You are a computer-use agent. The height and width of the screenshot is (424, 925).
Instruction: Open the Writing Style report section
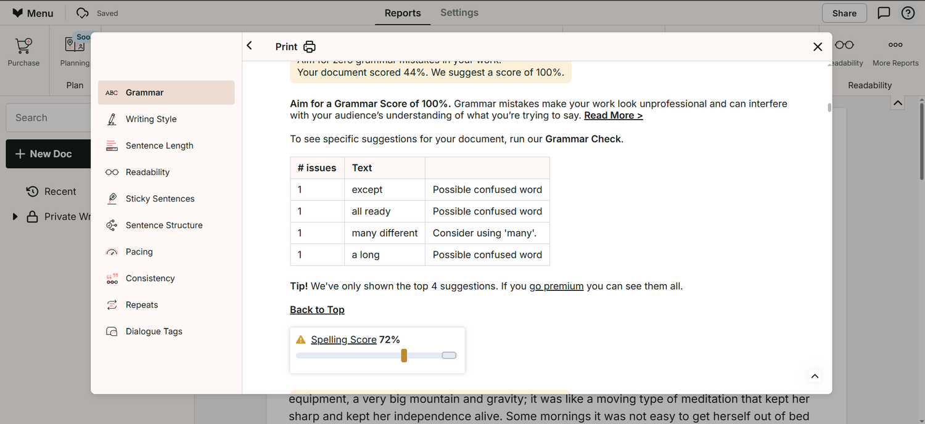[x=166, y=119]
